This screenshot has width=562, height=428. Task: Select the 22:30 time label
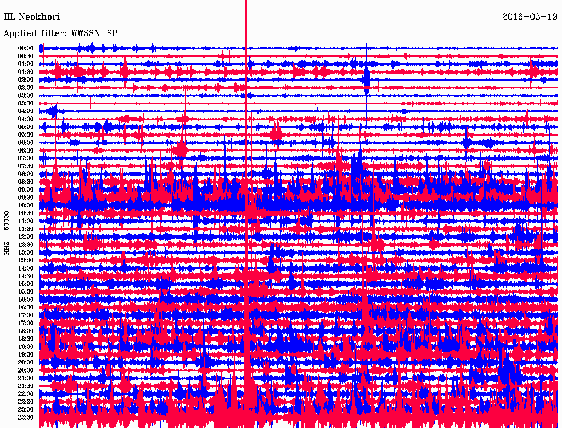pyautogui.click(x=26, y=402)
